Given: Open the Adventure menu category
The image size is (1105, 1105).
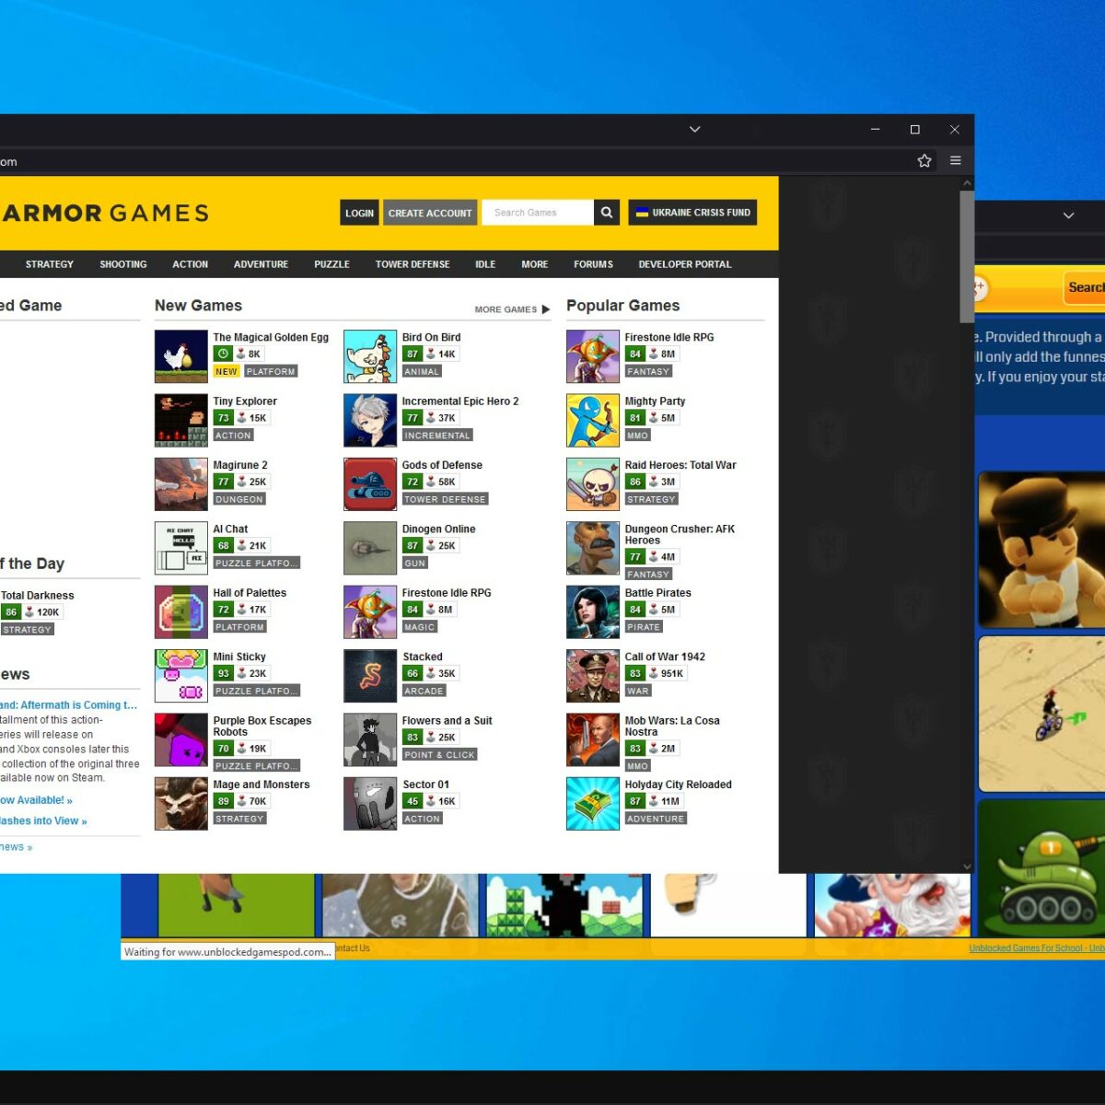Looking at the screenshot, I should [x=261, y=264].
